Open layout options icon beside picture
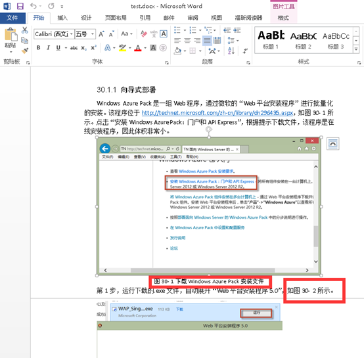This screenshot has width=364, height=358. coord(332,144)
